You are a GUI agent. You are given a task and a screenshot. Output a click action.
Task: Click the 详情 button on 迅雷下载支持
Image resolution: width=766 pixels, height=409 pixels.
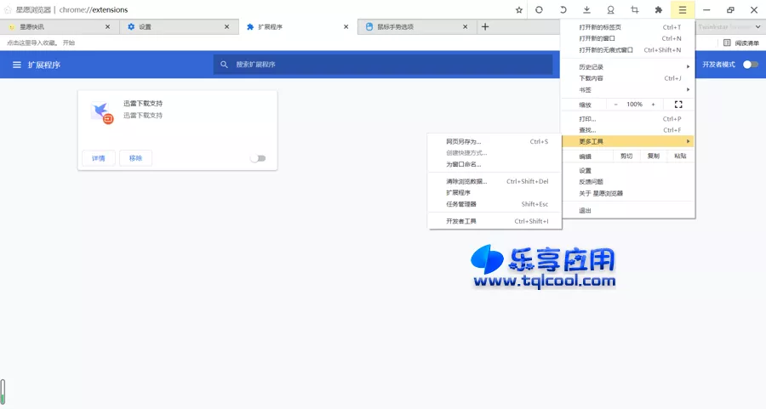pyautogui.click(x=99, y=158)
